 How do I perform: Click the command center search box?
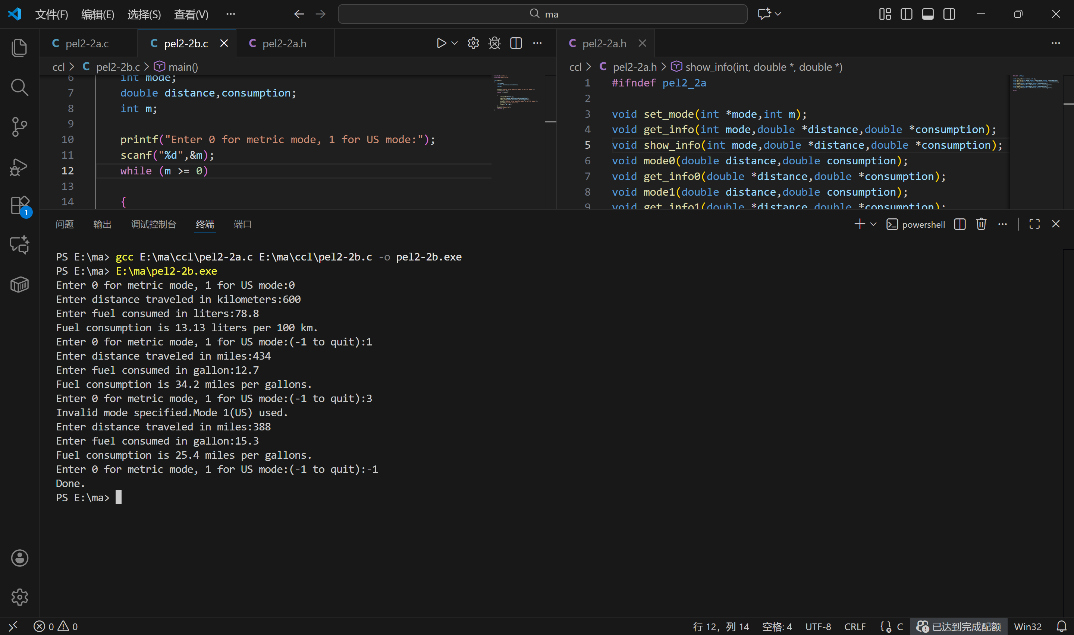tap(542, 14)
